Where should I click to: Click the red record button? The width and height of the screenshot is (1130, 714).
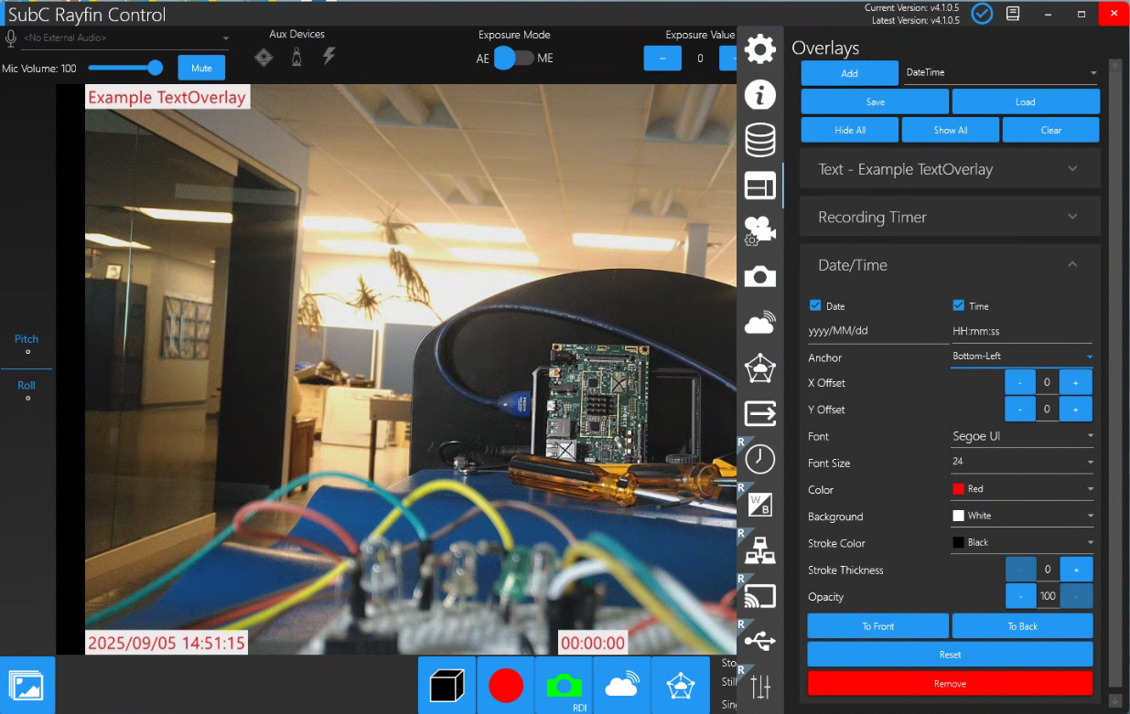[505, 685]
